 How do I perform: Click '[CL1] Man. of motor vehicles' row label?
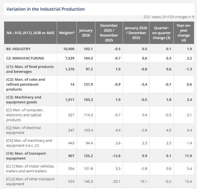click(30, 169)
